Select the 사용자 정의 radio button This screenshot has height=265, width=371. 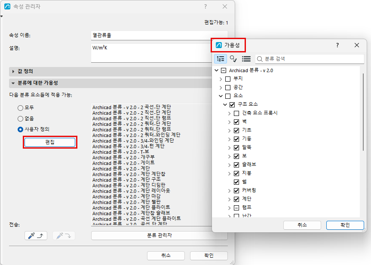pos(20,130)
